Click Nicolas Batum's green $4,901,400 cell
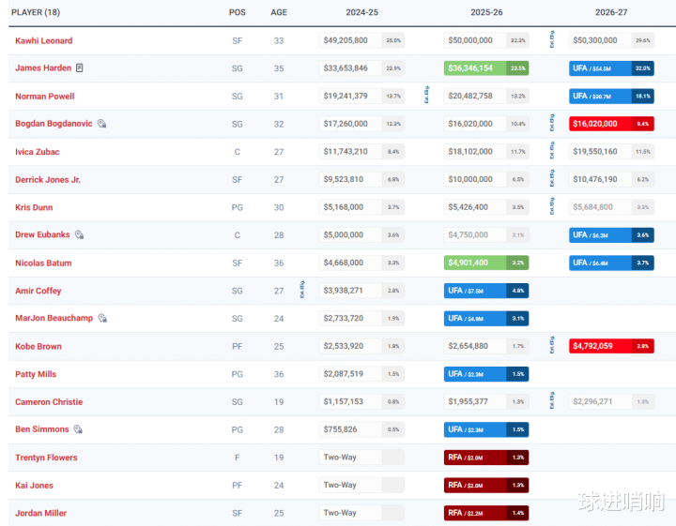676x526 pixels. pos(486,263)
